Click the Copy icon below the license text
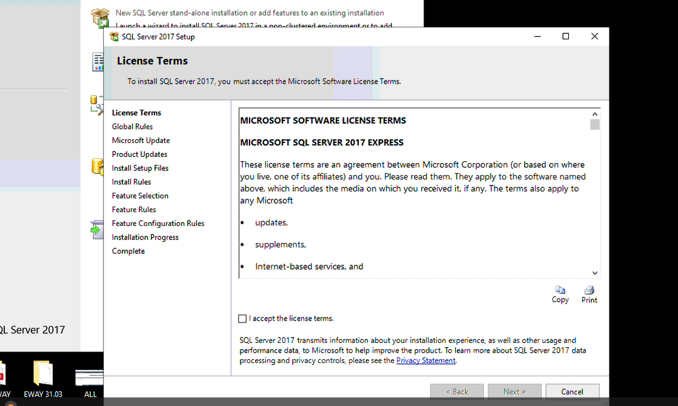The height and width of the screenshot is (406, 678). [x=560, y=290]
